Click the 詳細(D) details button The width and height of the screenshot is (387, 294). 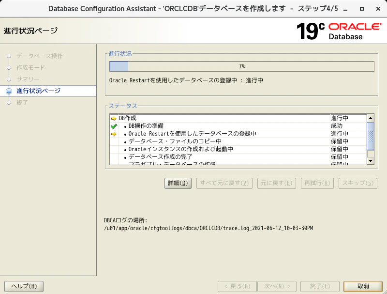coord(178,183)
